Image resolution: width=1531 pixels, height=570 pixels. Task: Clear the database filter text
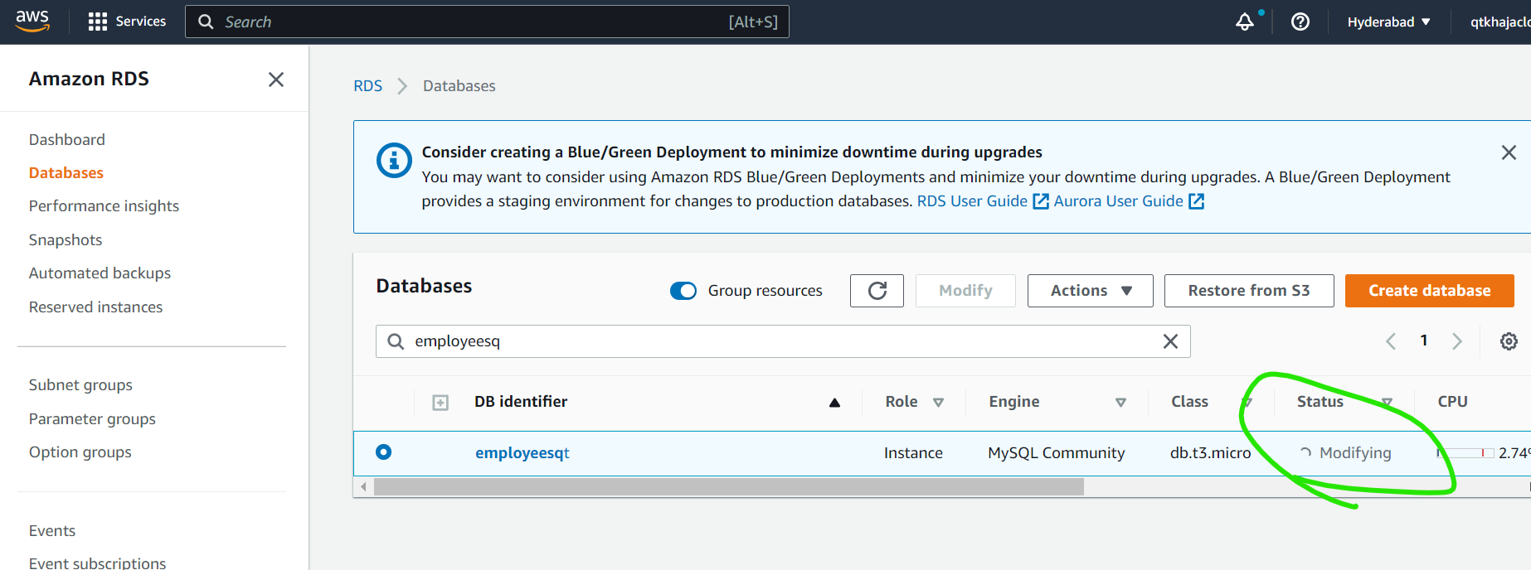[1170, 341]
